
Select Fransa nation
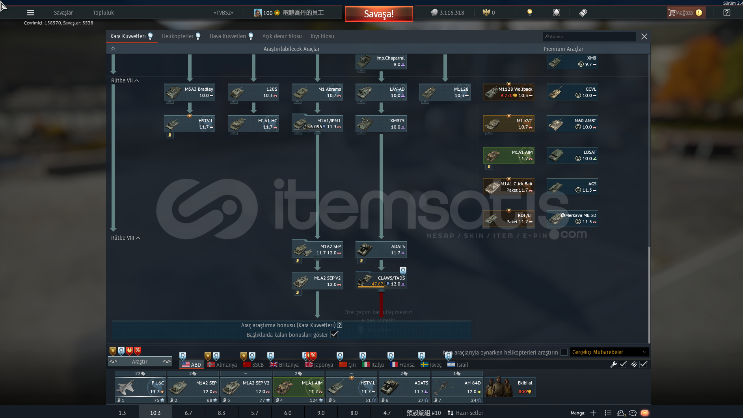click(x=402, y=365)
